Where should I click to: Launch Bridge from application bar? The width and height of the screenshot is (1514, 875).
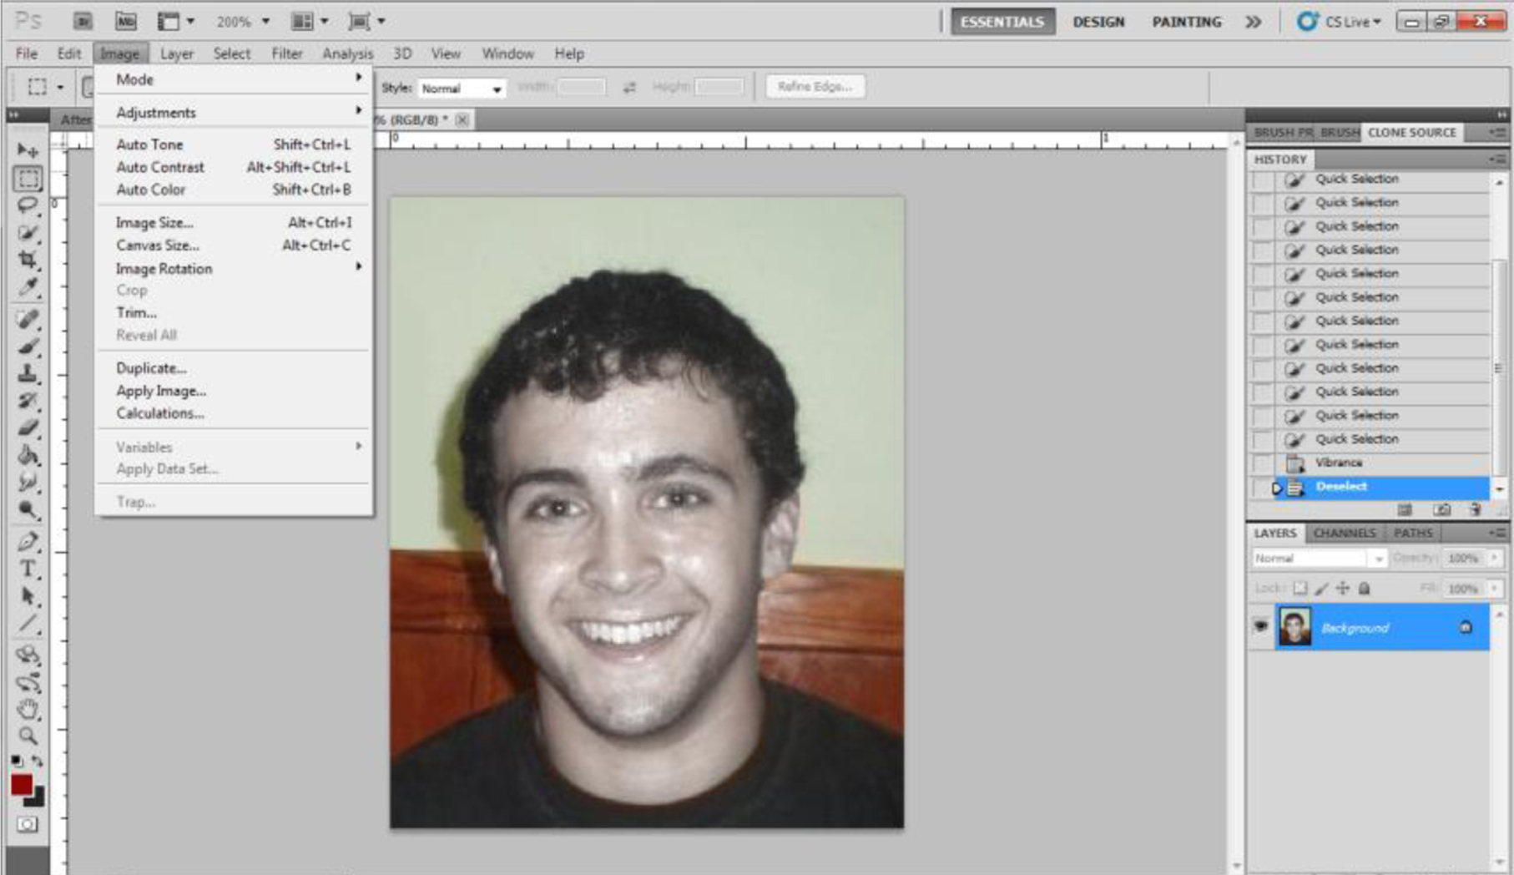coord(83,21)
